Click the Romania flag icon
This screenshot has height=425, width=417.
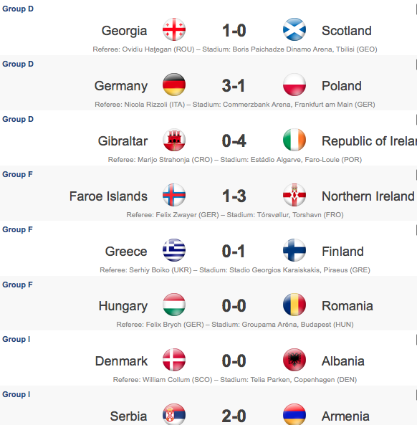click(x=294, y=305)
